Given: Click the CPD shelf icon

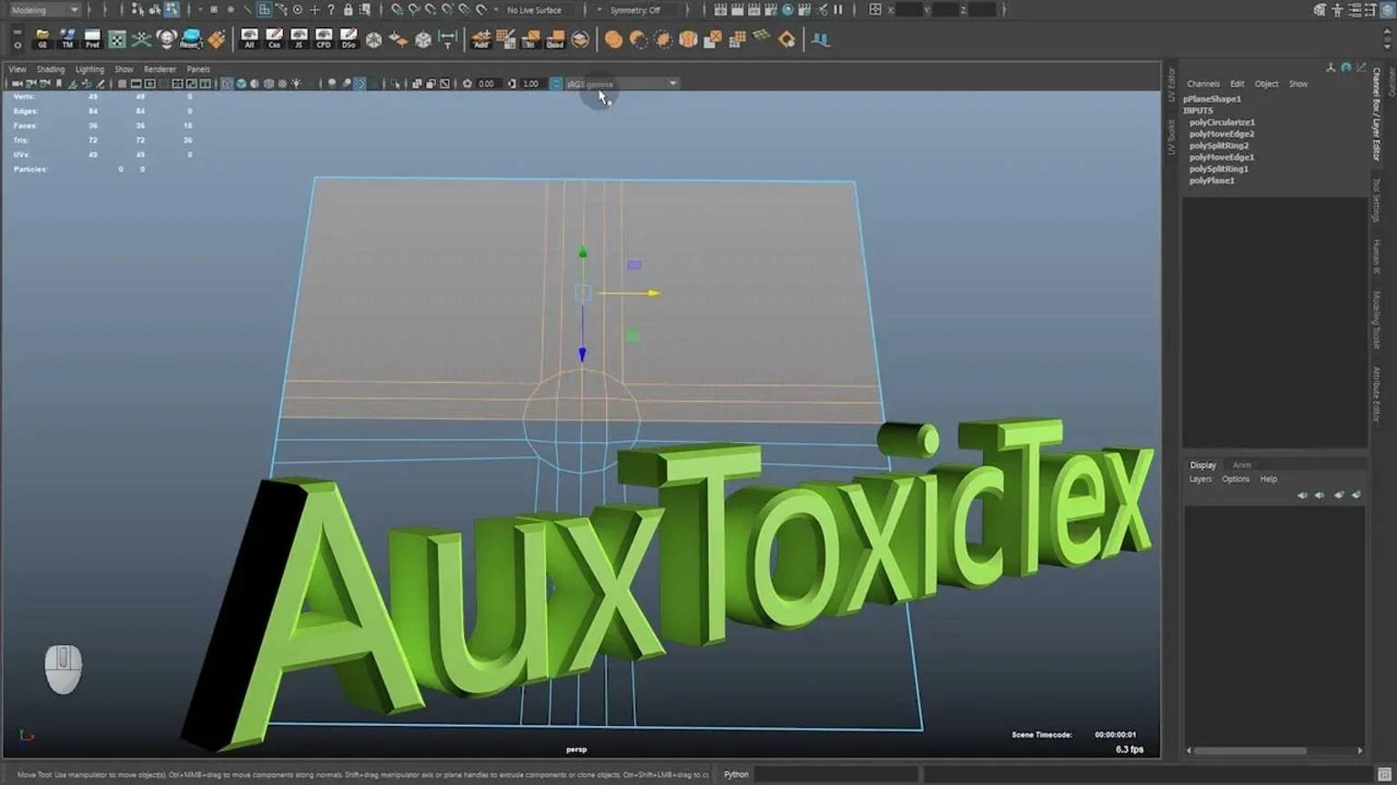Looking at the screenshot, I should pos(323,39).
